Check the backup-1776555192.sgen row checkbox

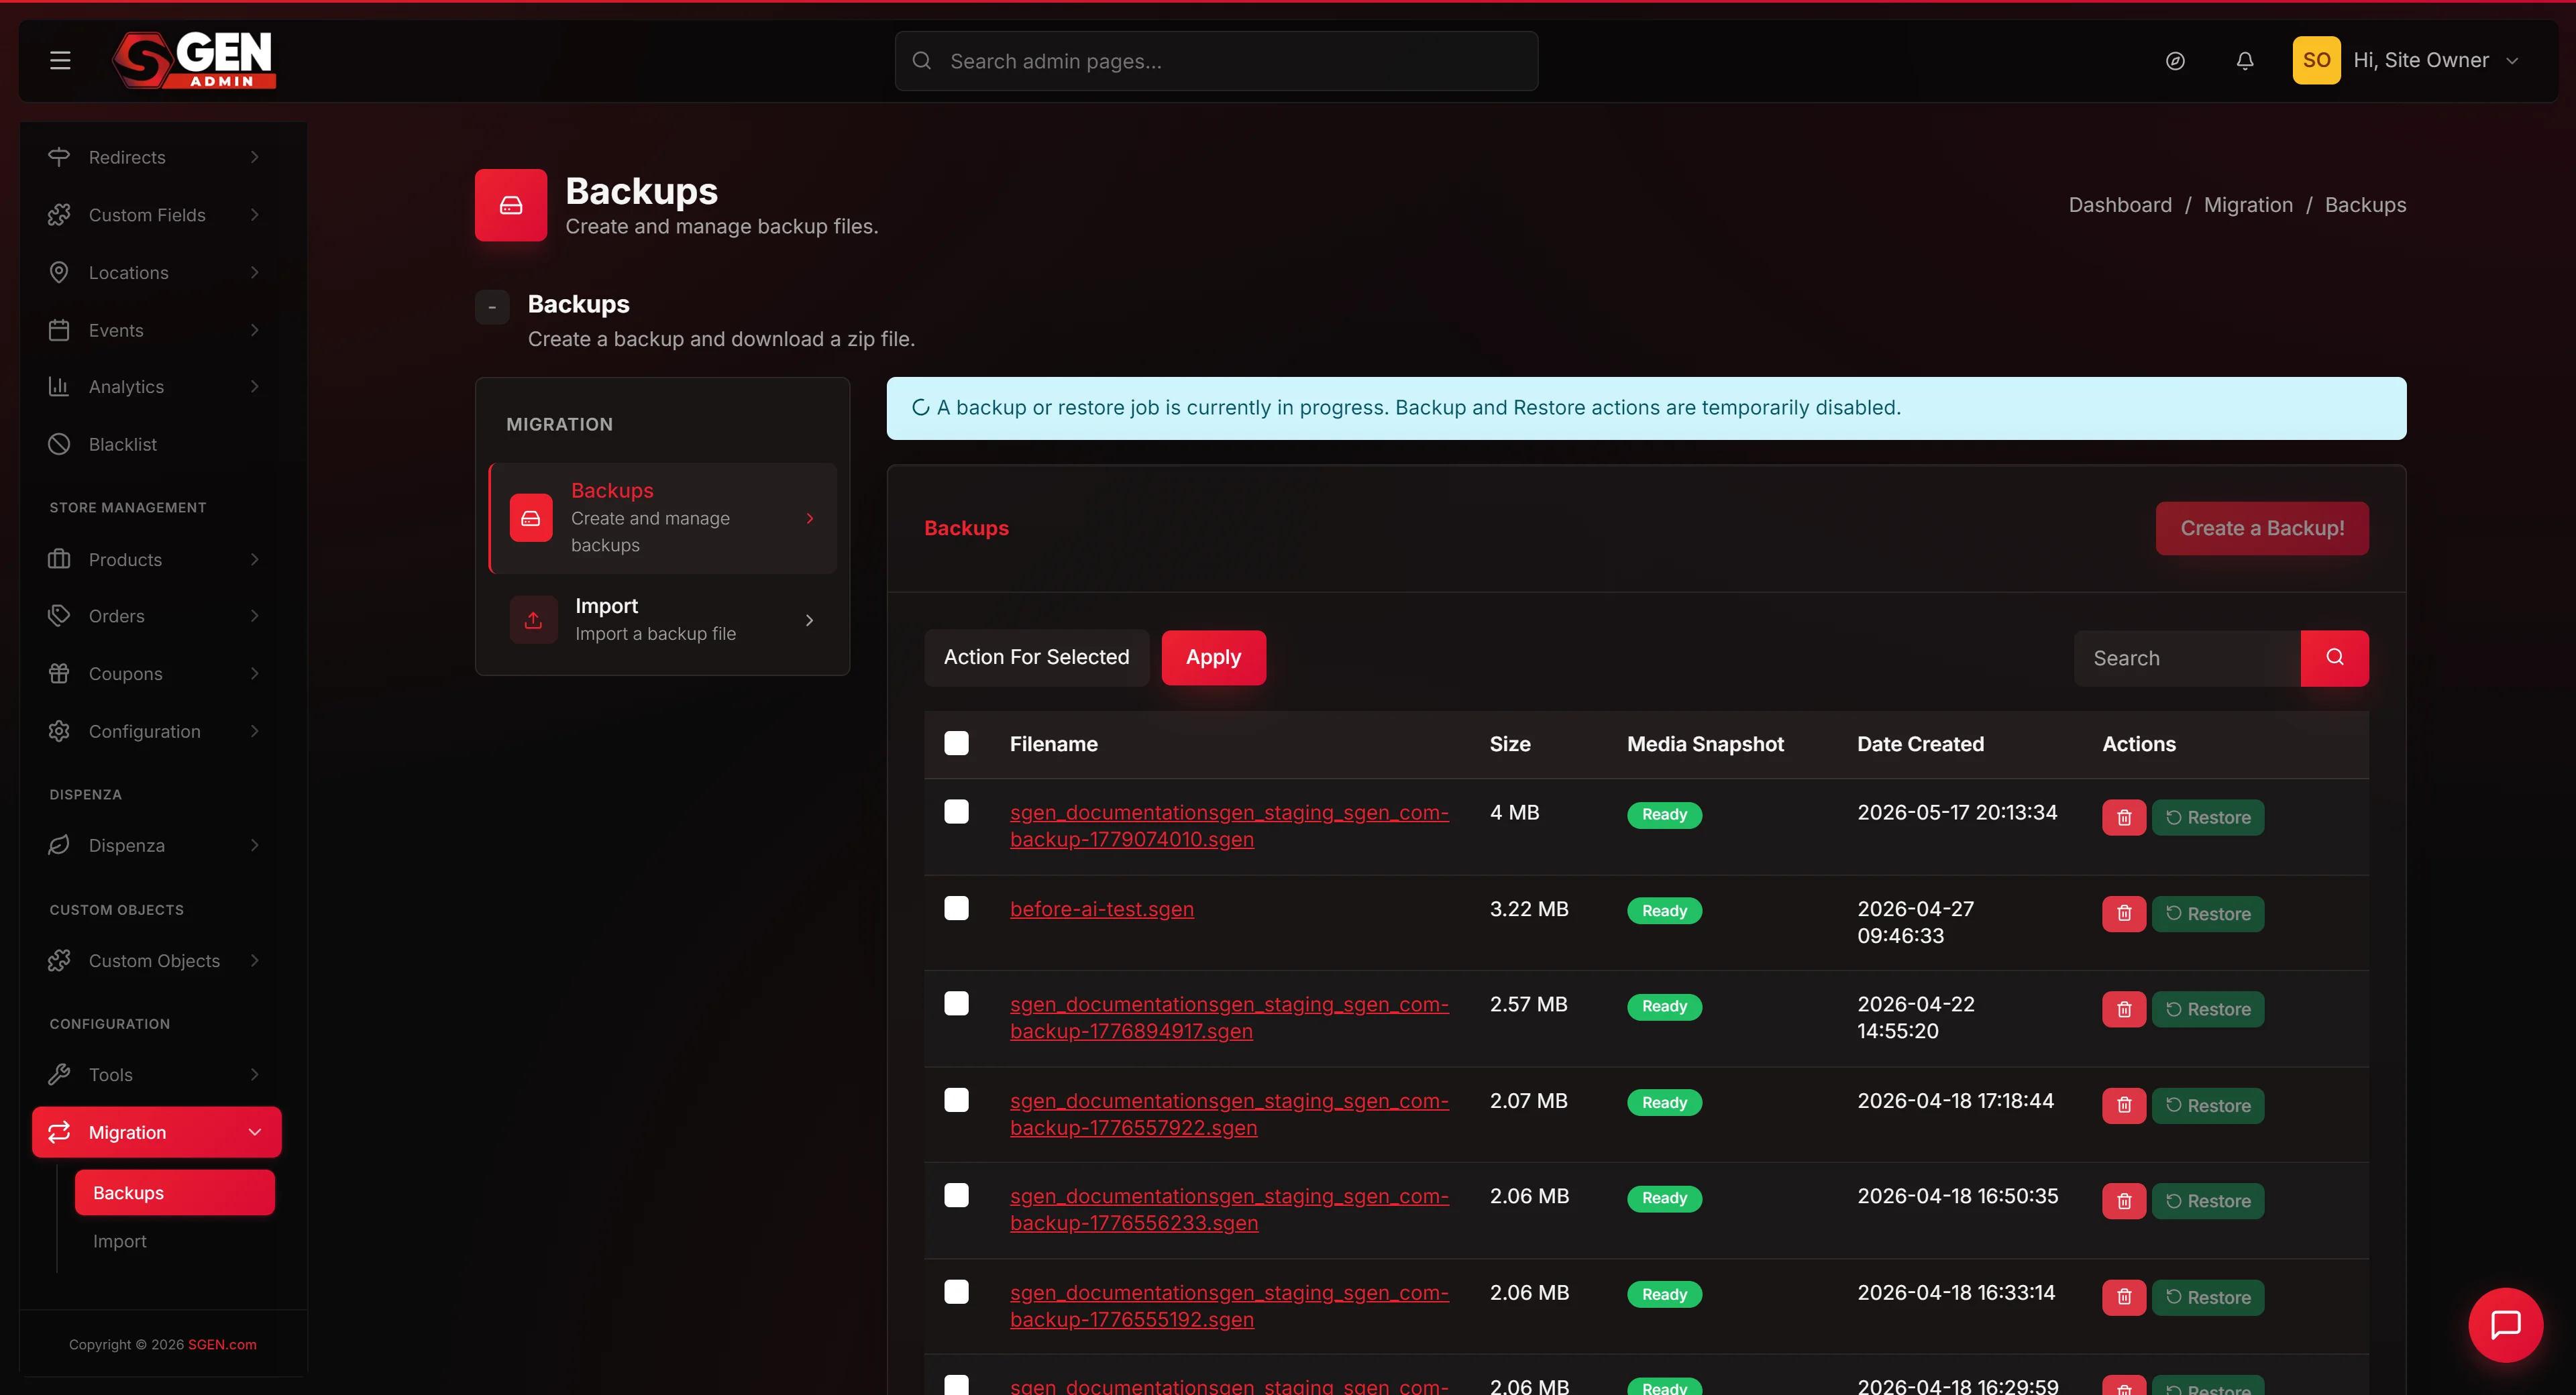pyautogui.click(x=956, y=1292)
